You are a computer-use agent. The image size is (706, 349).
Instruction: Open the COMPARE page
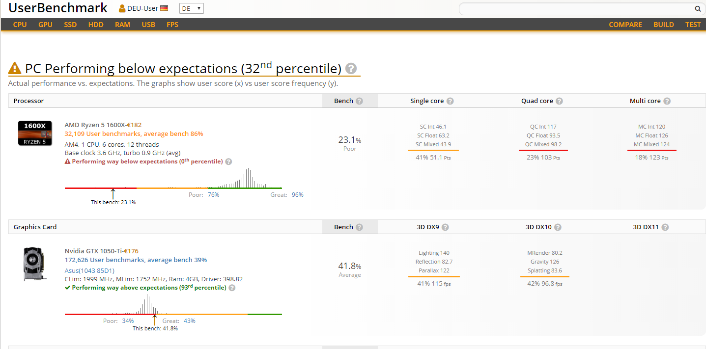(625, 25)
